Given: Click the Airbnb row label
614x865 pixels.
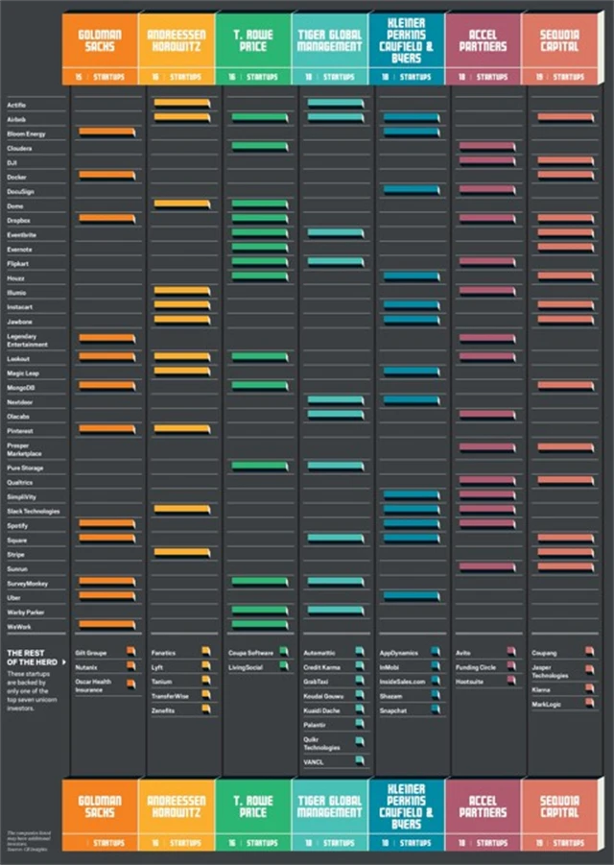Looking at the screenshot, I should 16,118.
